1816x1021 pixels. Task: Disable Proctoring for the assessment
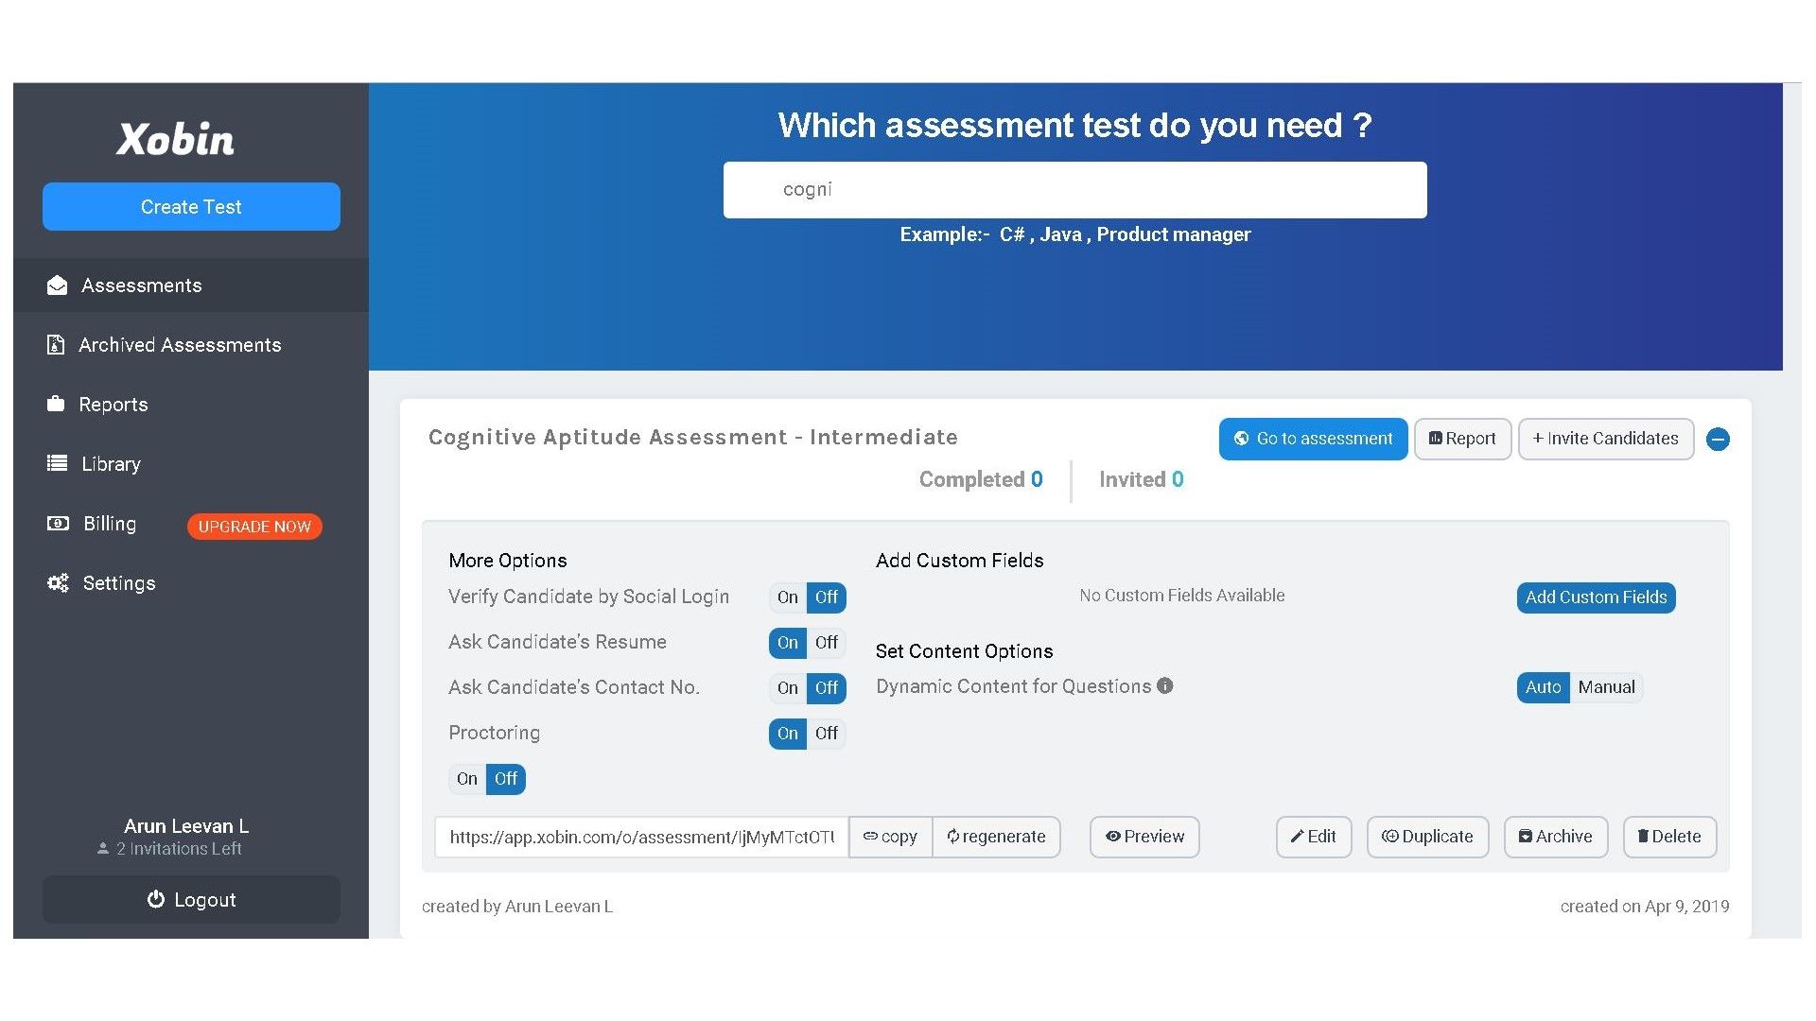point(827,734)
